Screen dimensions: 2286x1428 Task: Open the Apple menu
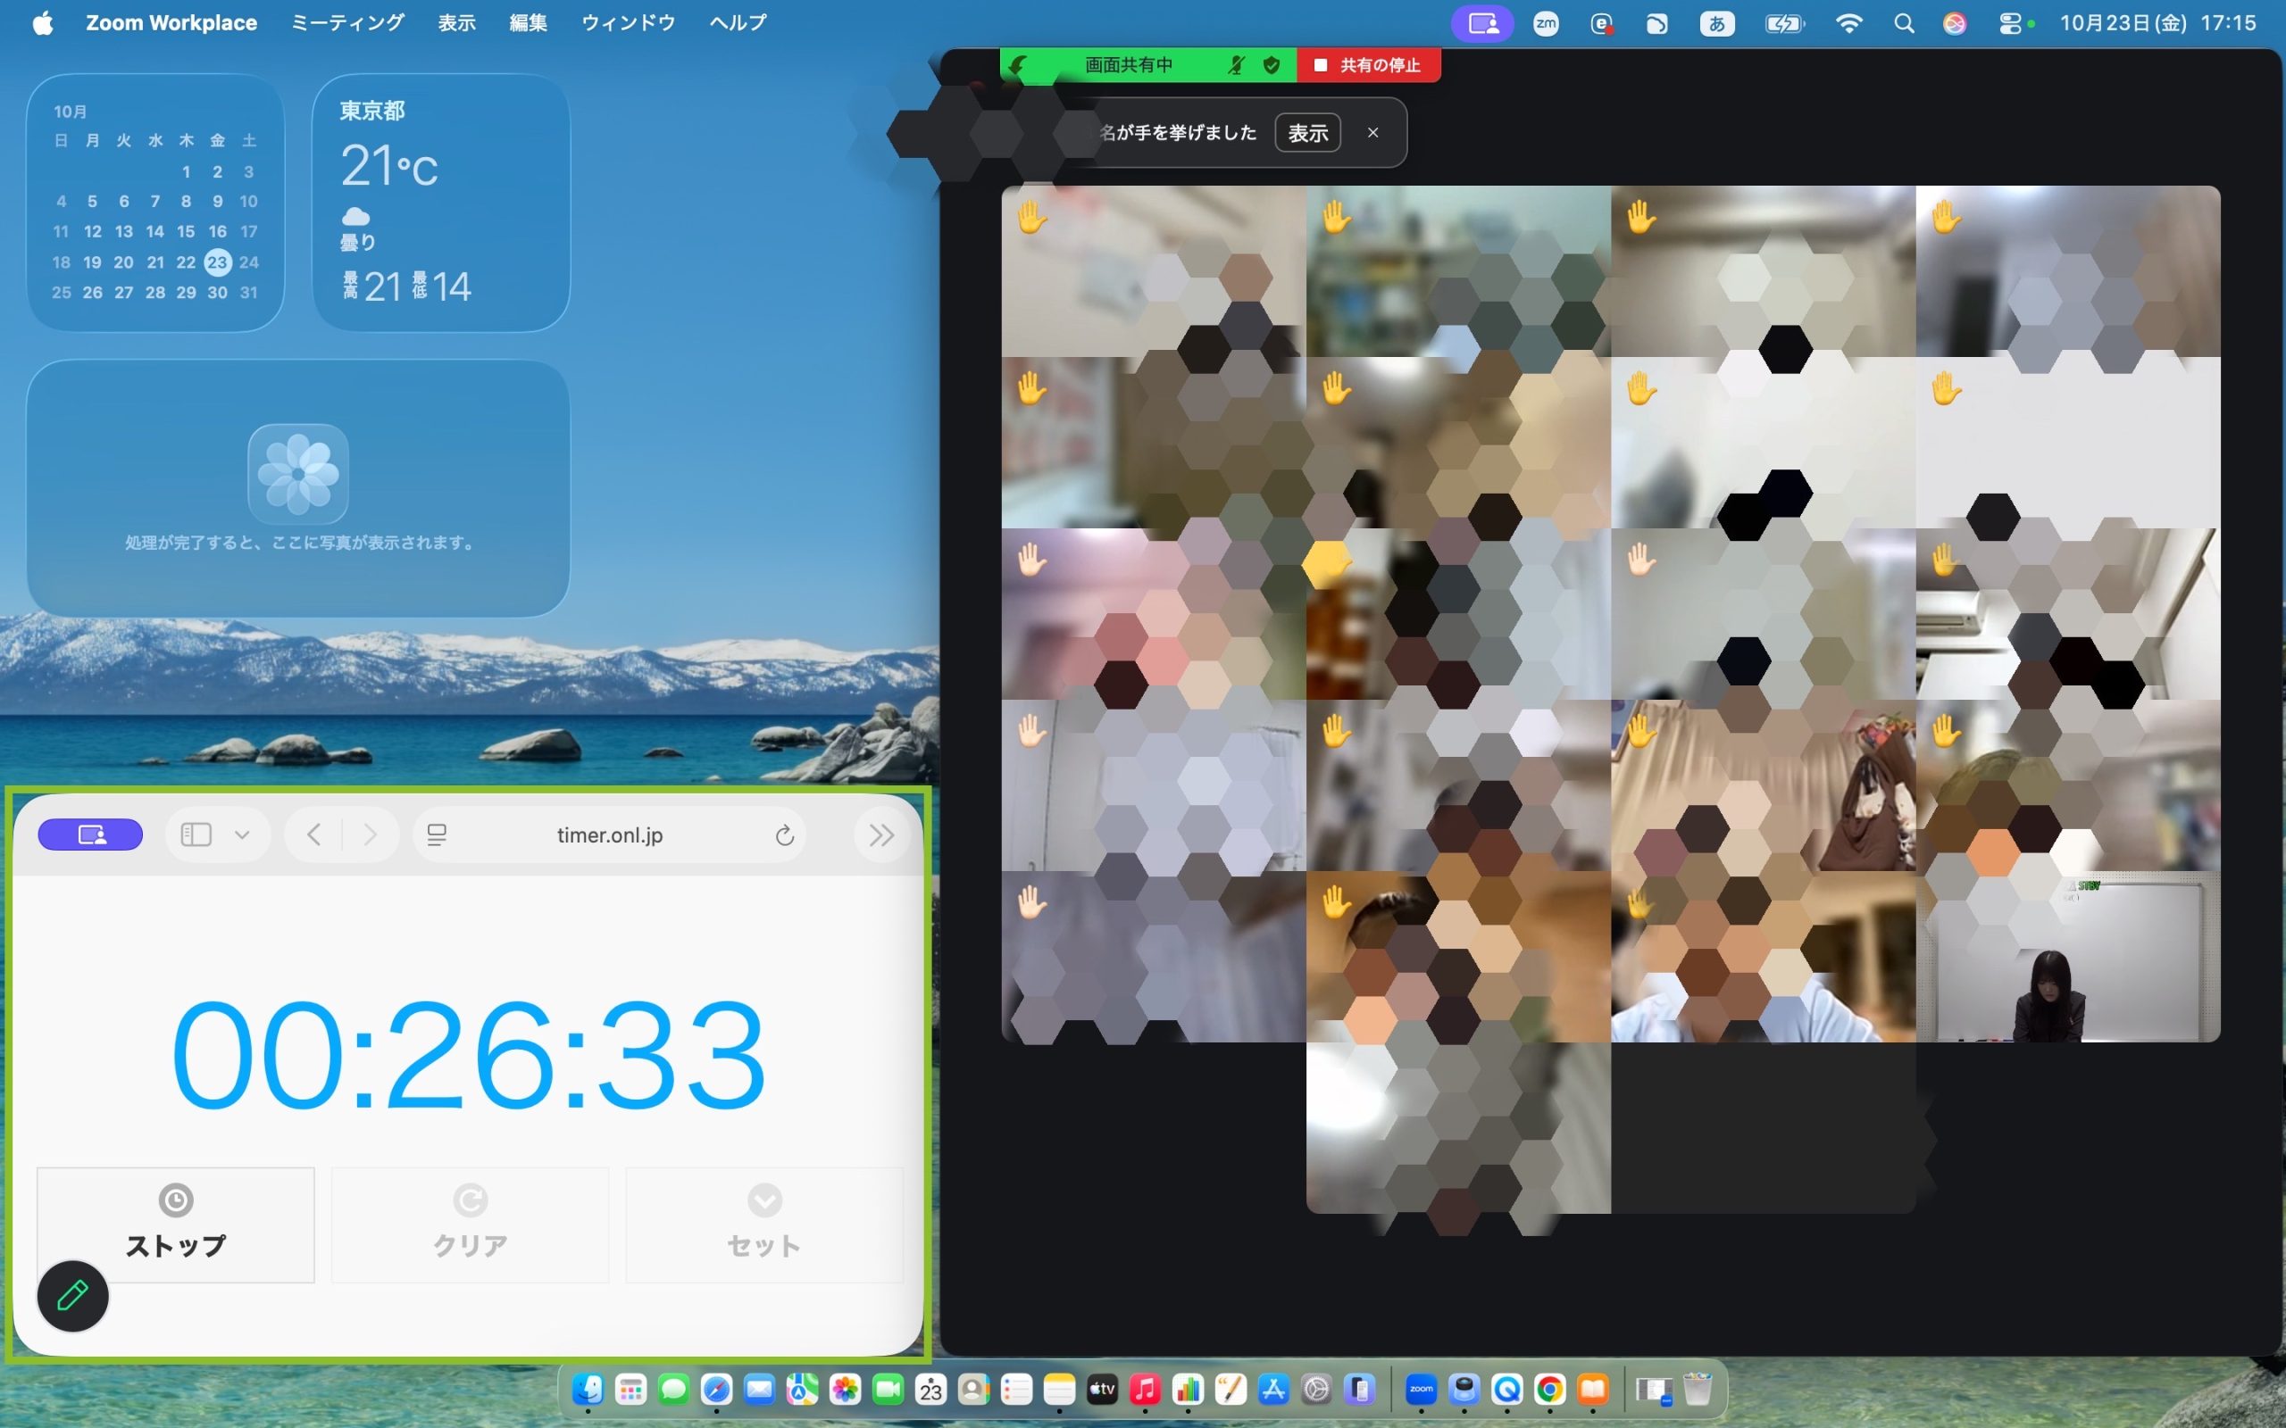click(43, 22)
